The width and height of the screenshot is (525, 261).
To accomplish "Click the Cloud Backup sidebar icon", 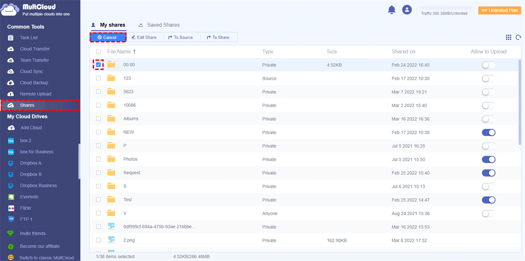I will [x=11, y=83].
